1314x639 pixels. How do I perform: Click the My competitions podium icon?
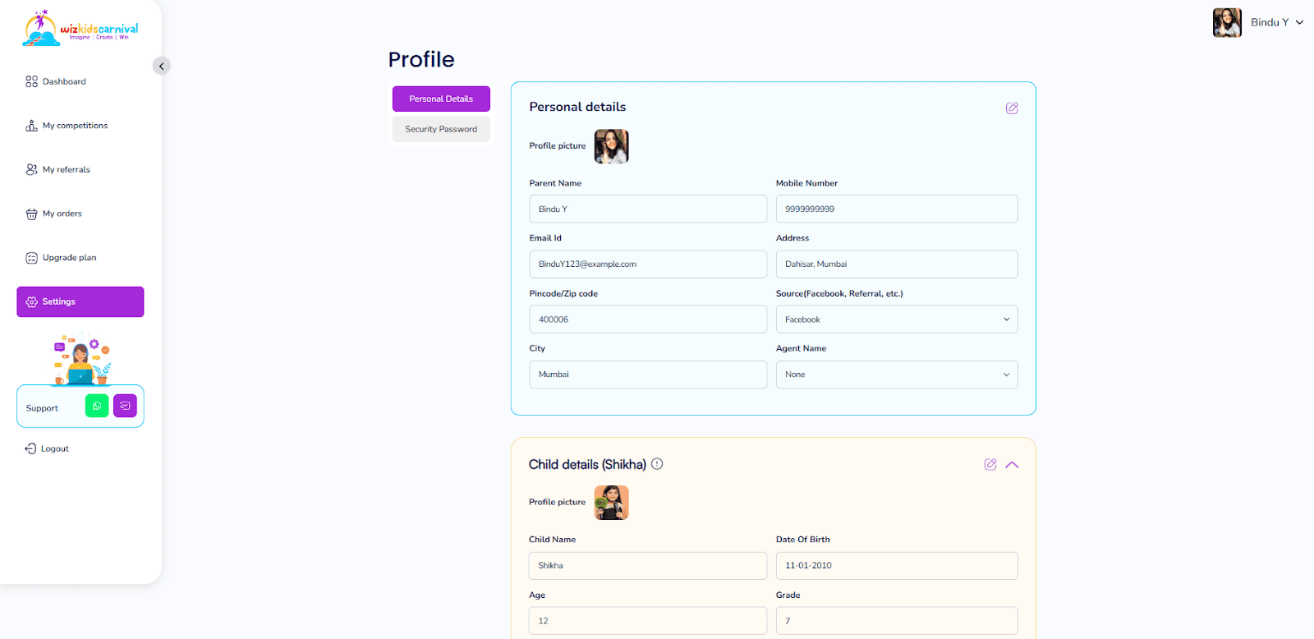31,126
